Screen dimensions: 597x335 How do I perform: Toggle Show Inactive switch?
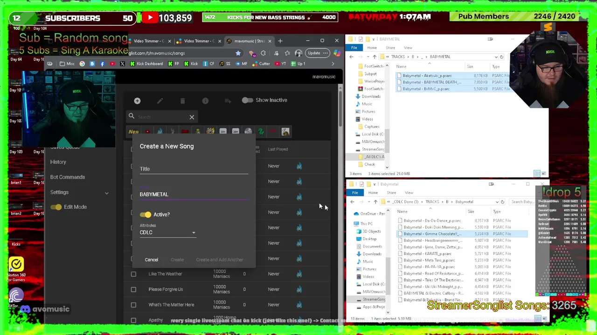click(247, 100)
